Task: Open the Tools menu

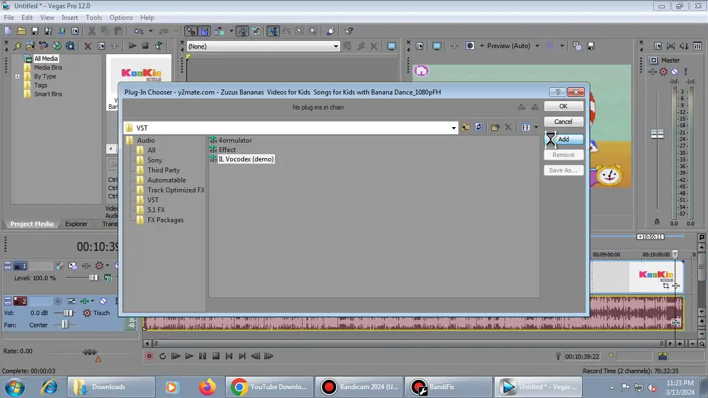Action: [x=93, y=18]
